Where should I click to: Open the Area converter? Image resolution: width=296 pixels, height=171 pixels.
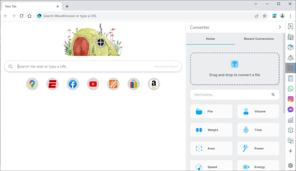pyautogui.click(x=211, y=148)
